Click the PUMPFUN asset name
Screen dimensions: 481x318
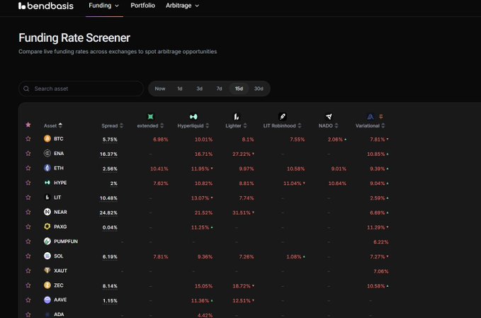click(x=66, y=242)
